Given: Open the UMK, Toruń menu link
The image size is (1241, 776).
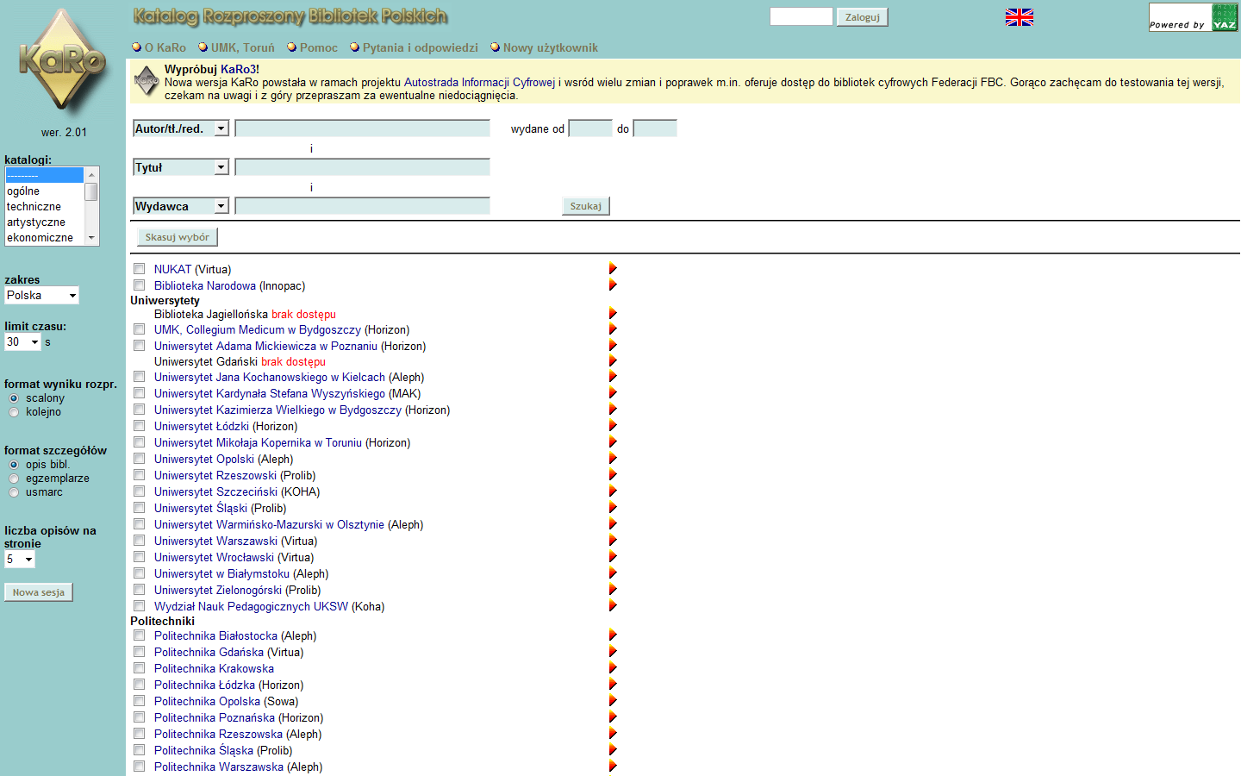Looking at the screenshot, I should [243, 47].
